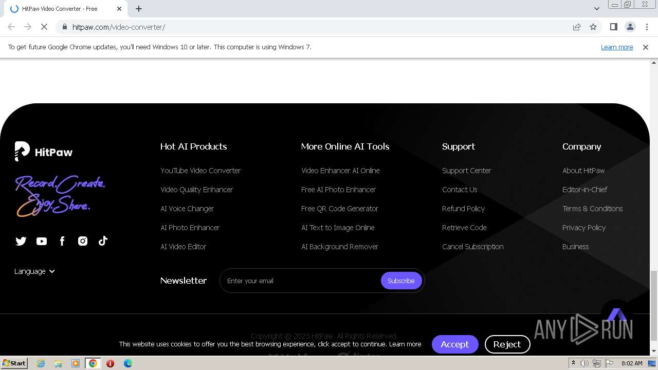Bookmark this page with star icon
Screen dimensions: 658x370
[x=593, y=27]
